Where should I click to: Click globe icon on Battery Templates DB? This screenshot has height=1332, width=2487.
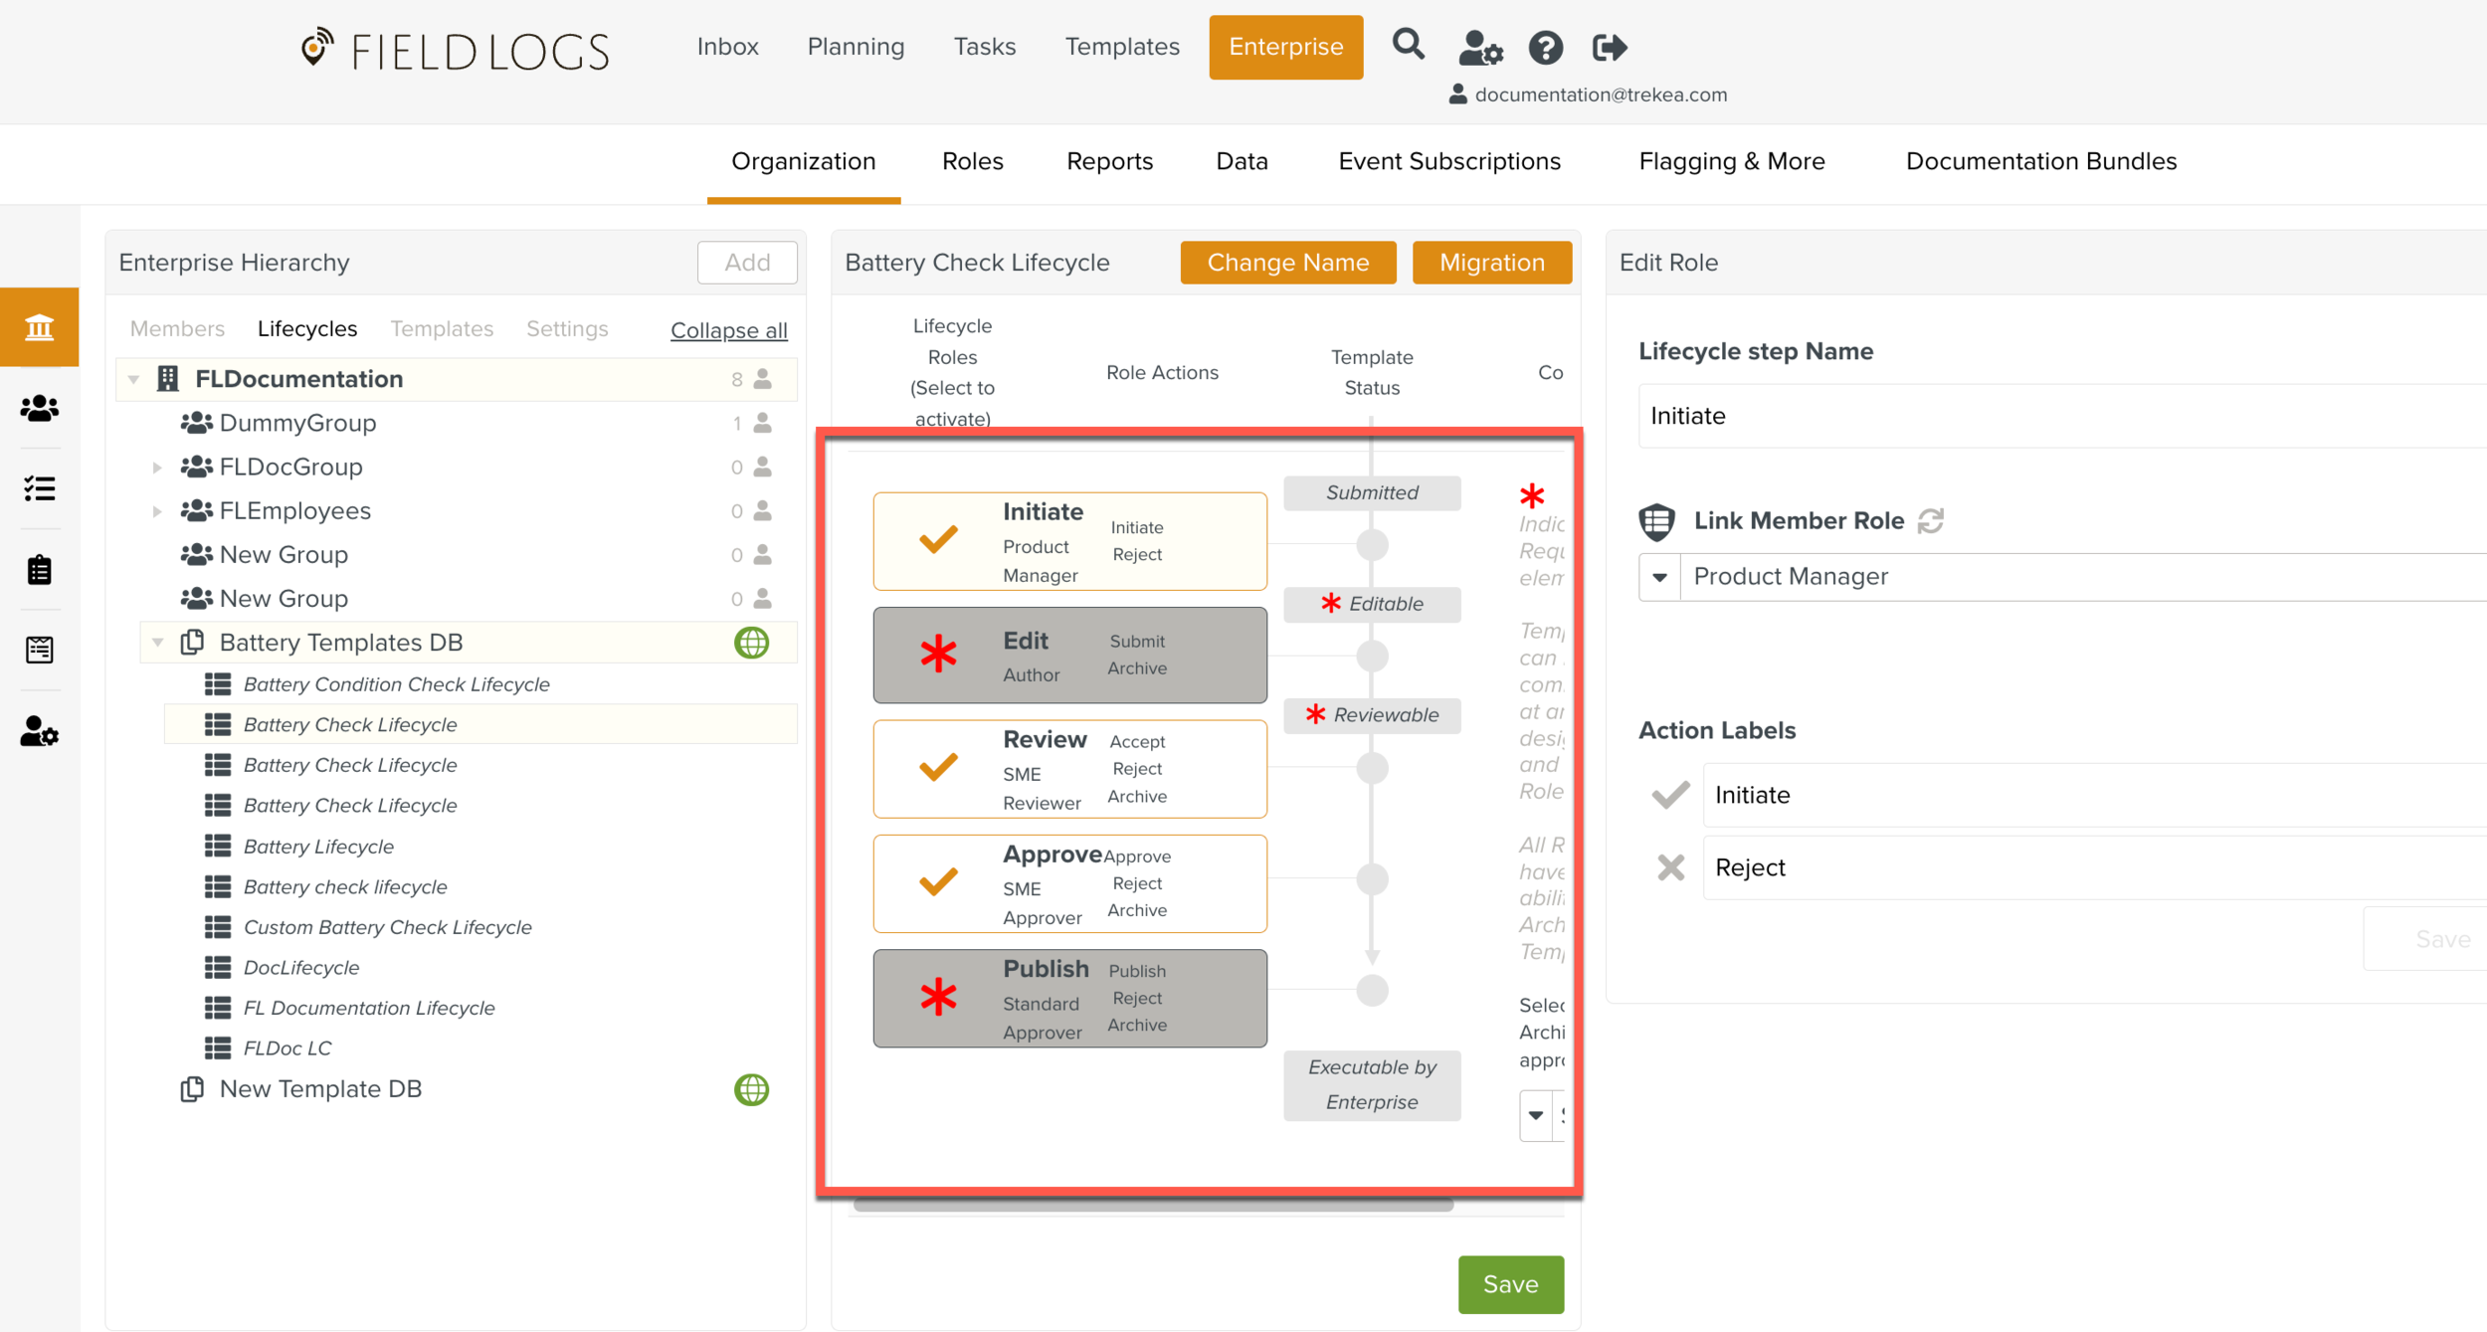coord(751,643)
